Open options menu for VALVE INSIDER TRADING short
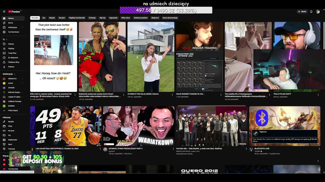Screen dimensions: 325x182 pos(221,95)
